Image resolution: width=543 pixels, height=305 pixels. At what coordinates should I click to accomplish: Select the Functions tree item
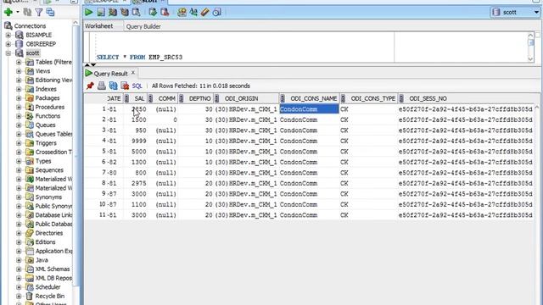point(48,116)
